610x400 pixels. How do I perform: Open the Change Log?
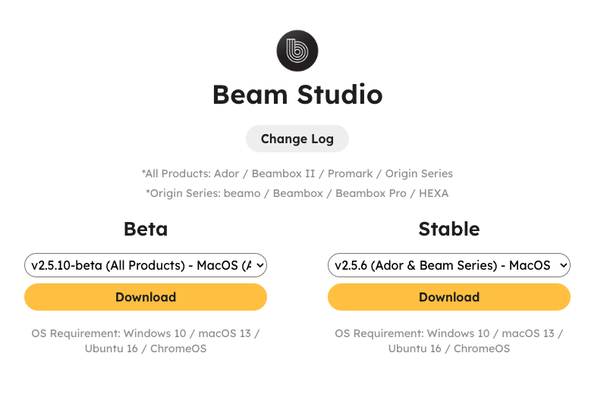[x=297, y=139]
